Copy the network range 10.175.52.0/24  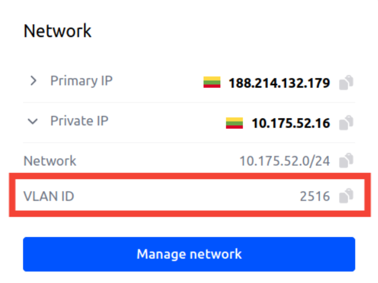click(346, 161)
